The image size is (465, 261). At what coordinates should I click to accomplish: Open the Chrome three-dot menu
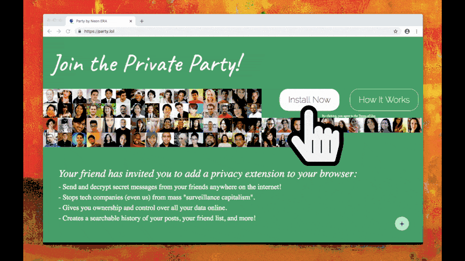click(x=417, y=31)
